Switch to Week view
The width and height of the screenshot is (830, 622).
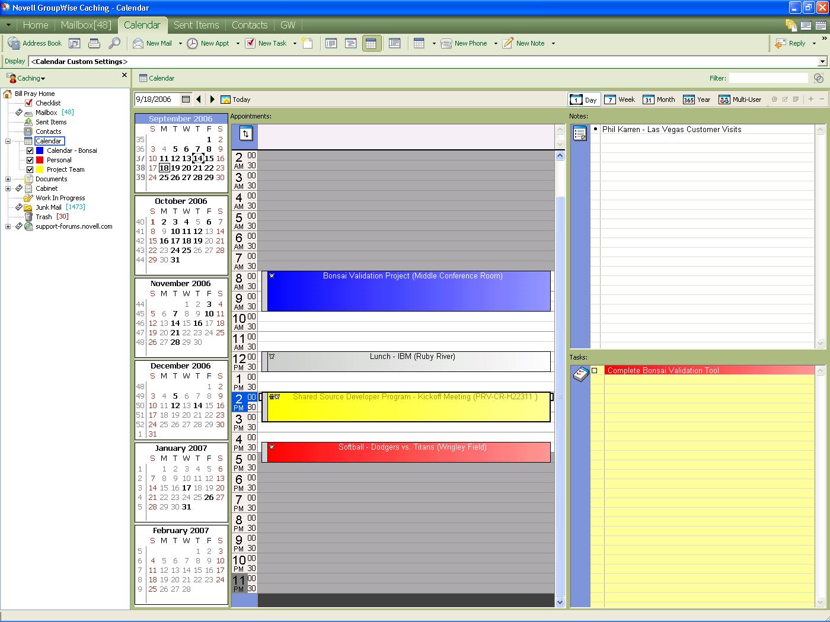(620, 100)
